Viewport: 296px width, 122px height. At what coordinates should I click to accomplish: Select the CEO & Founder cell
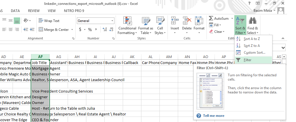pyautogui.click(x=40, y=120)
